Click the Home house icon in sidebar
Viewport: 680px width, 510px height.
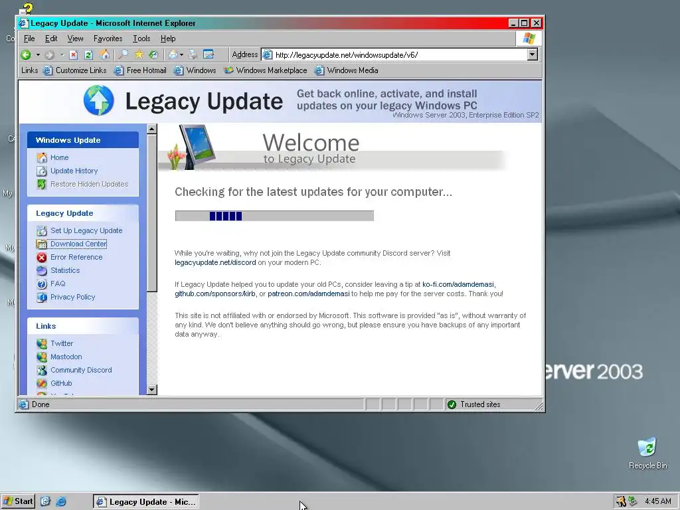[42, 157]
